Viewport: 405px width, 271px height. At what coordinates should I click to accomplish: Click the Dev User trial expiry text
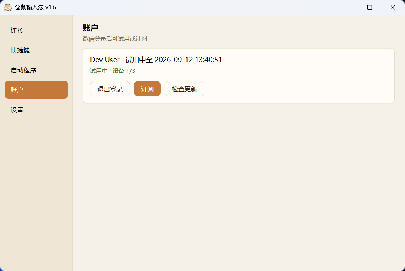pos(156,60)
